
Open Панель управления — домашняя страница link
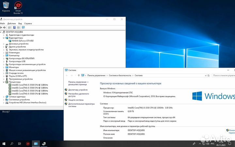click(x=78, y=83)
